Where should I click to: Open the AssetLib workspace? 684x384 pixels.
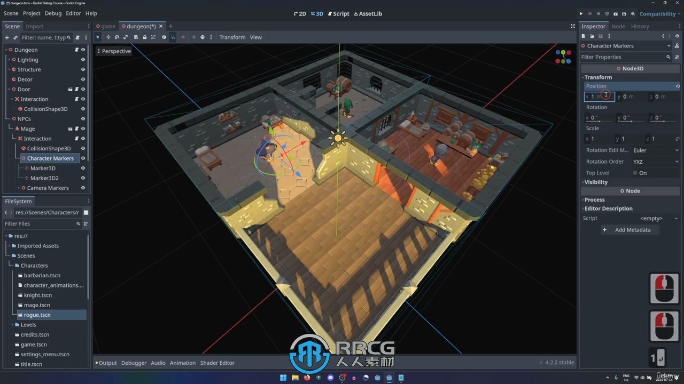pos(368,13)
